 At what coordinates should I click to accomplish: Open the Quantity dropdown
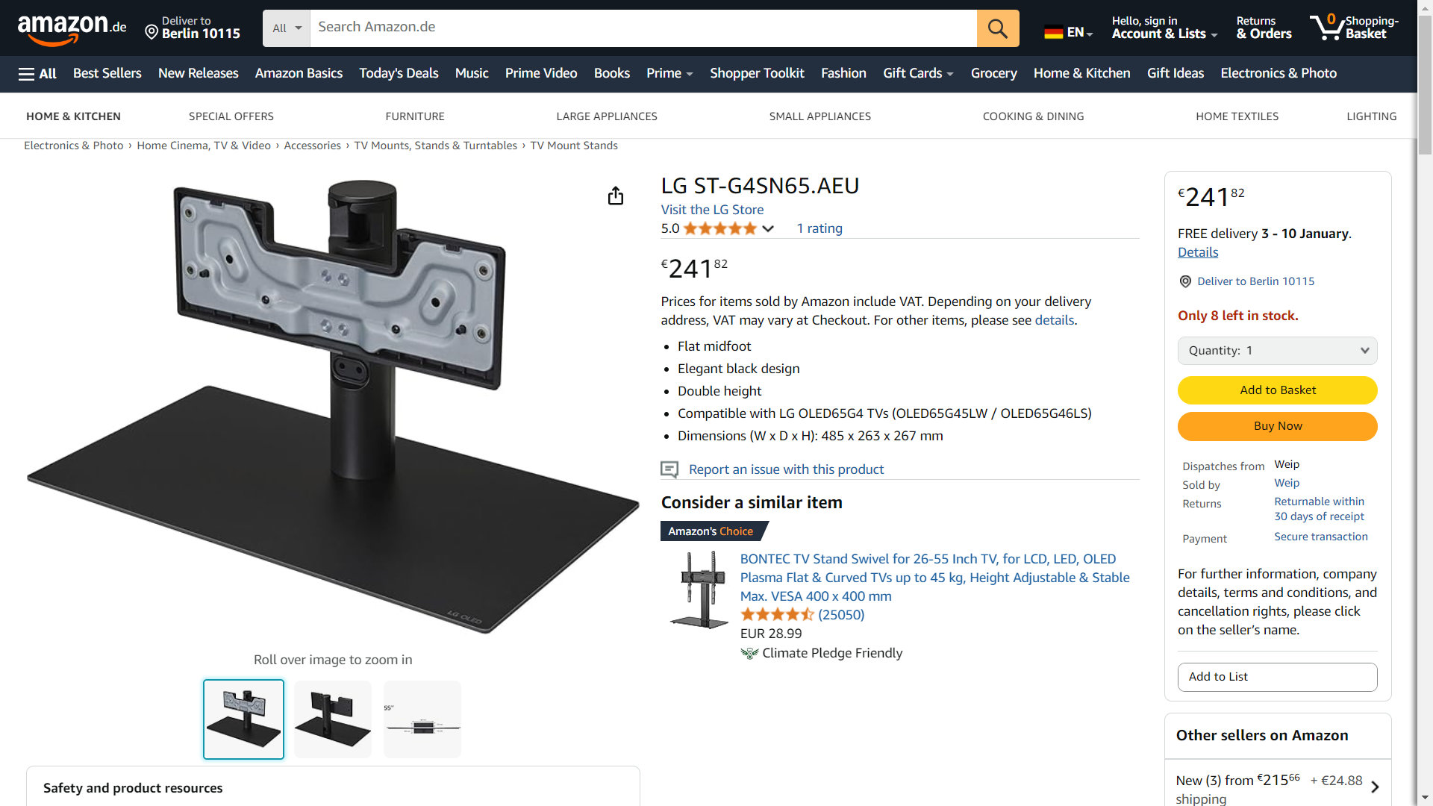point(1277,351)
